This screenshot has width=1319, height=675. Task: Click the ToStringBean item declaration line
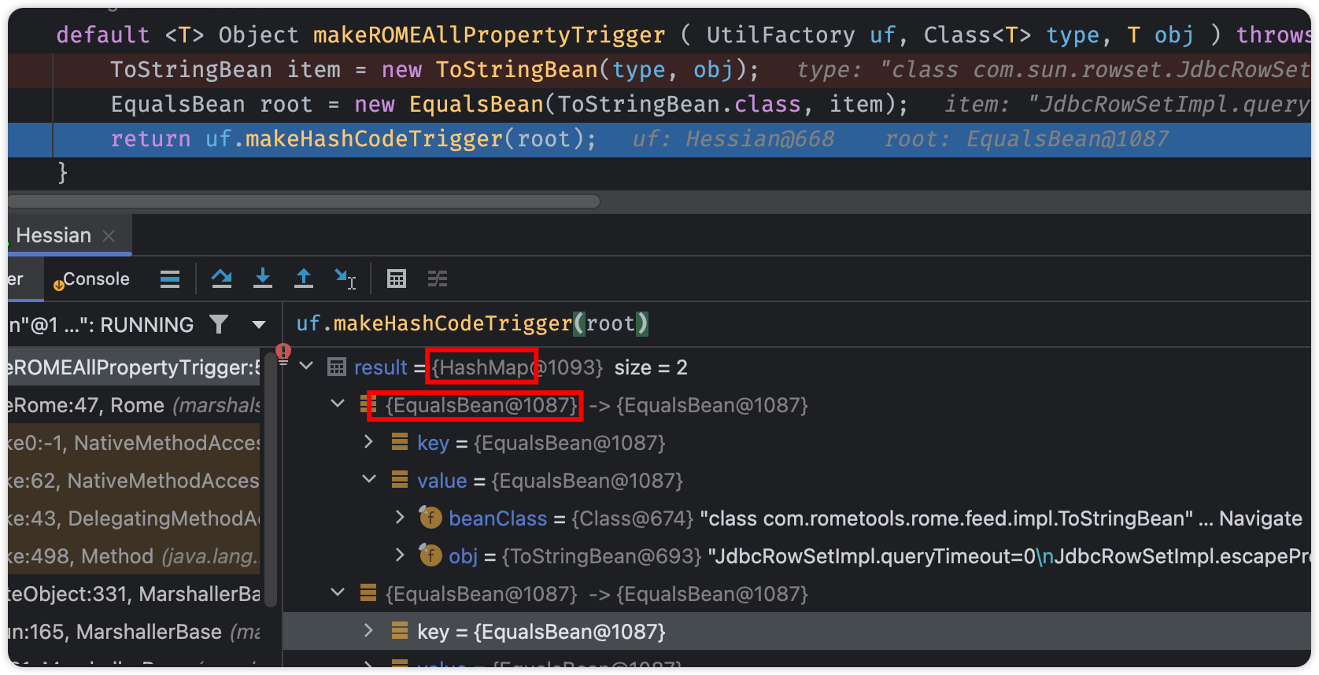click(x=659, y=70)
